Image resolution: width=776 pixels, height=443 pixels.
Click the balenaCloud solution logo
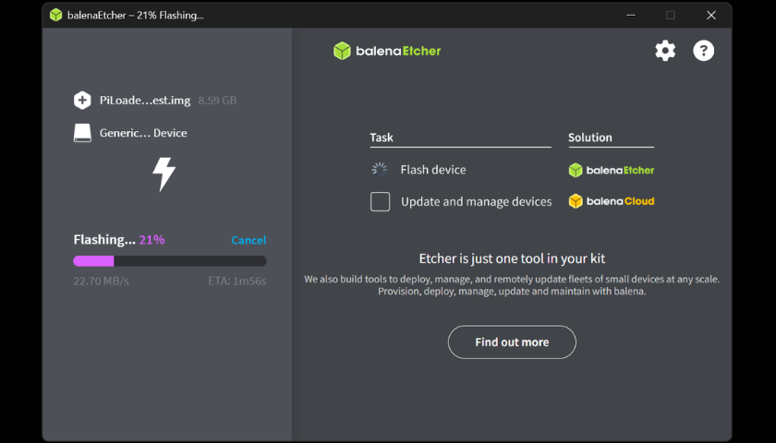[x=612, y=201]
